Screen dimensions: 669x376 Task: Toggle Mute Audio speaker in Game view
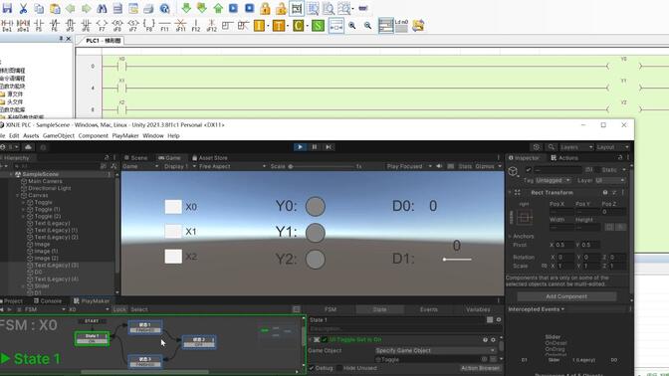pyautogui.click(x=439, y=166)
